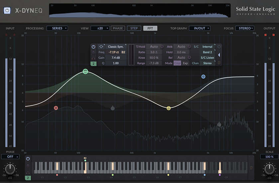Open the TOP GRAPH IN/OUT dropdown
The image size is (279, 183).
[200, 28]
